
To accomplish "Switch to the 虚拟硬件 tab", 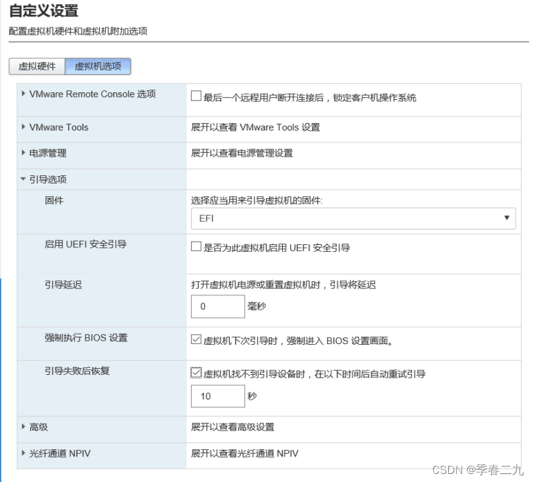I will 37,66.
